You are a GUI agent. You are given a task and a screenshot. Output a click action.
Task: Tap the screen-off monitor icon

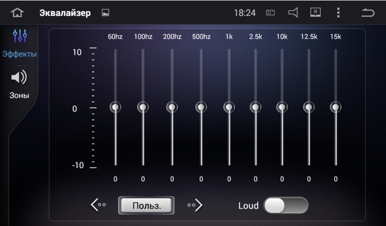pos(315,12)
